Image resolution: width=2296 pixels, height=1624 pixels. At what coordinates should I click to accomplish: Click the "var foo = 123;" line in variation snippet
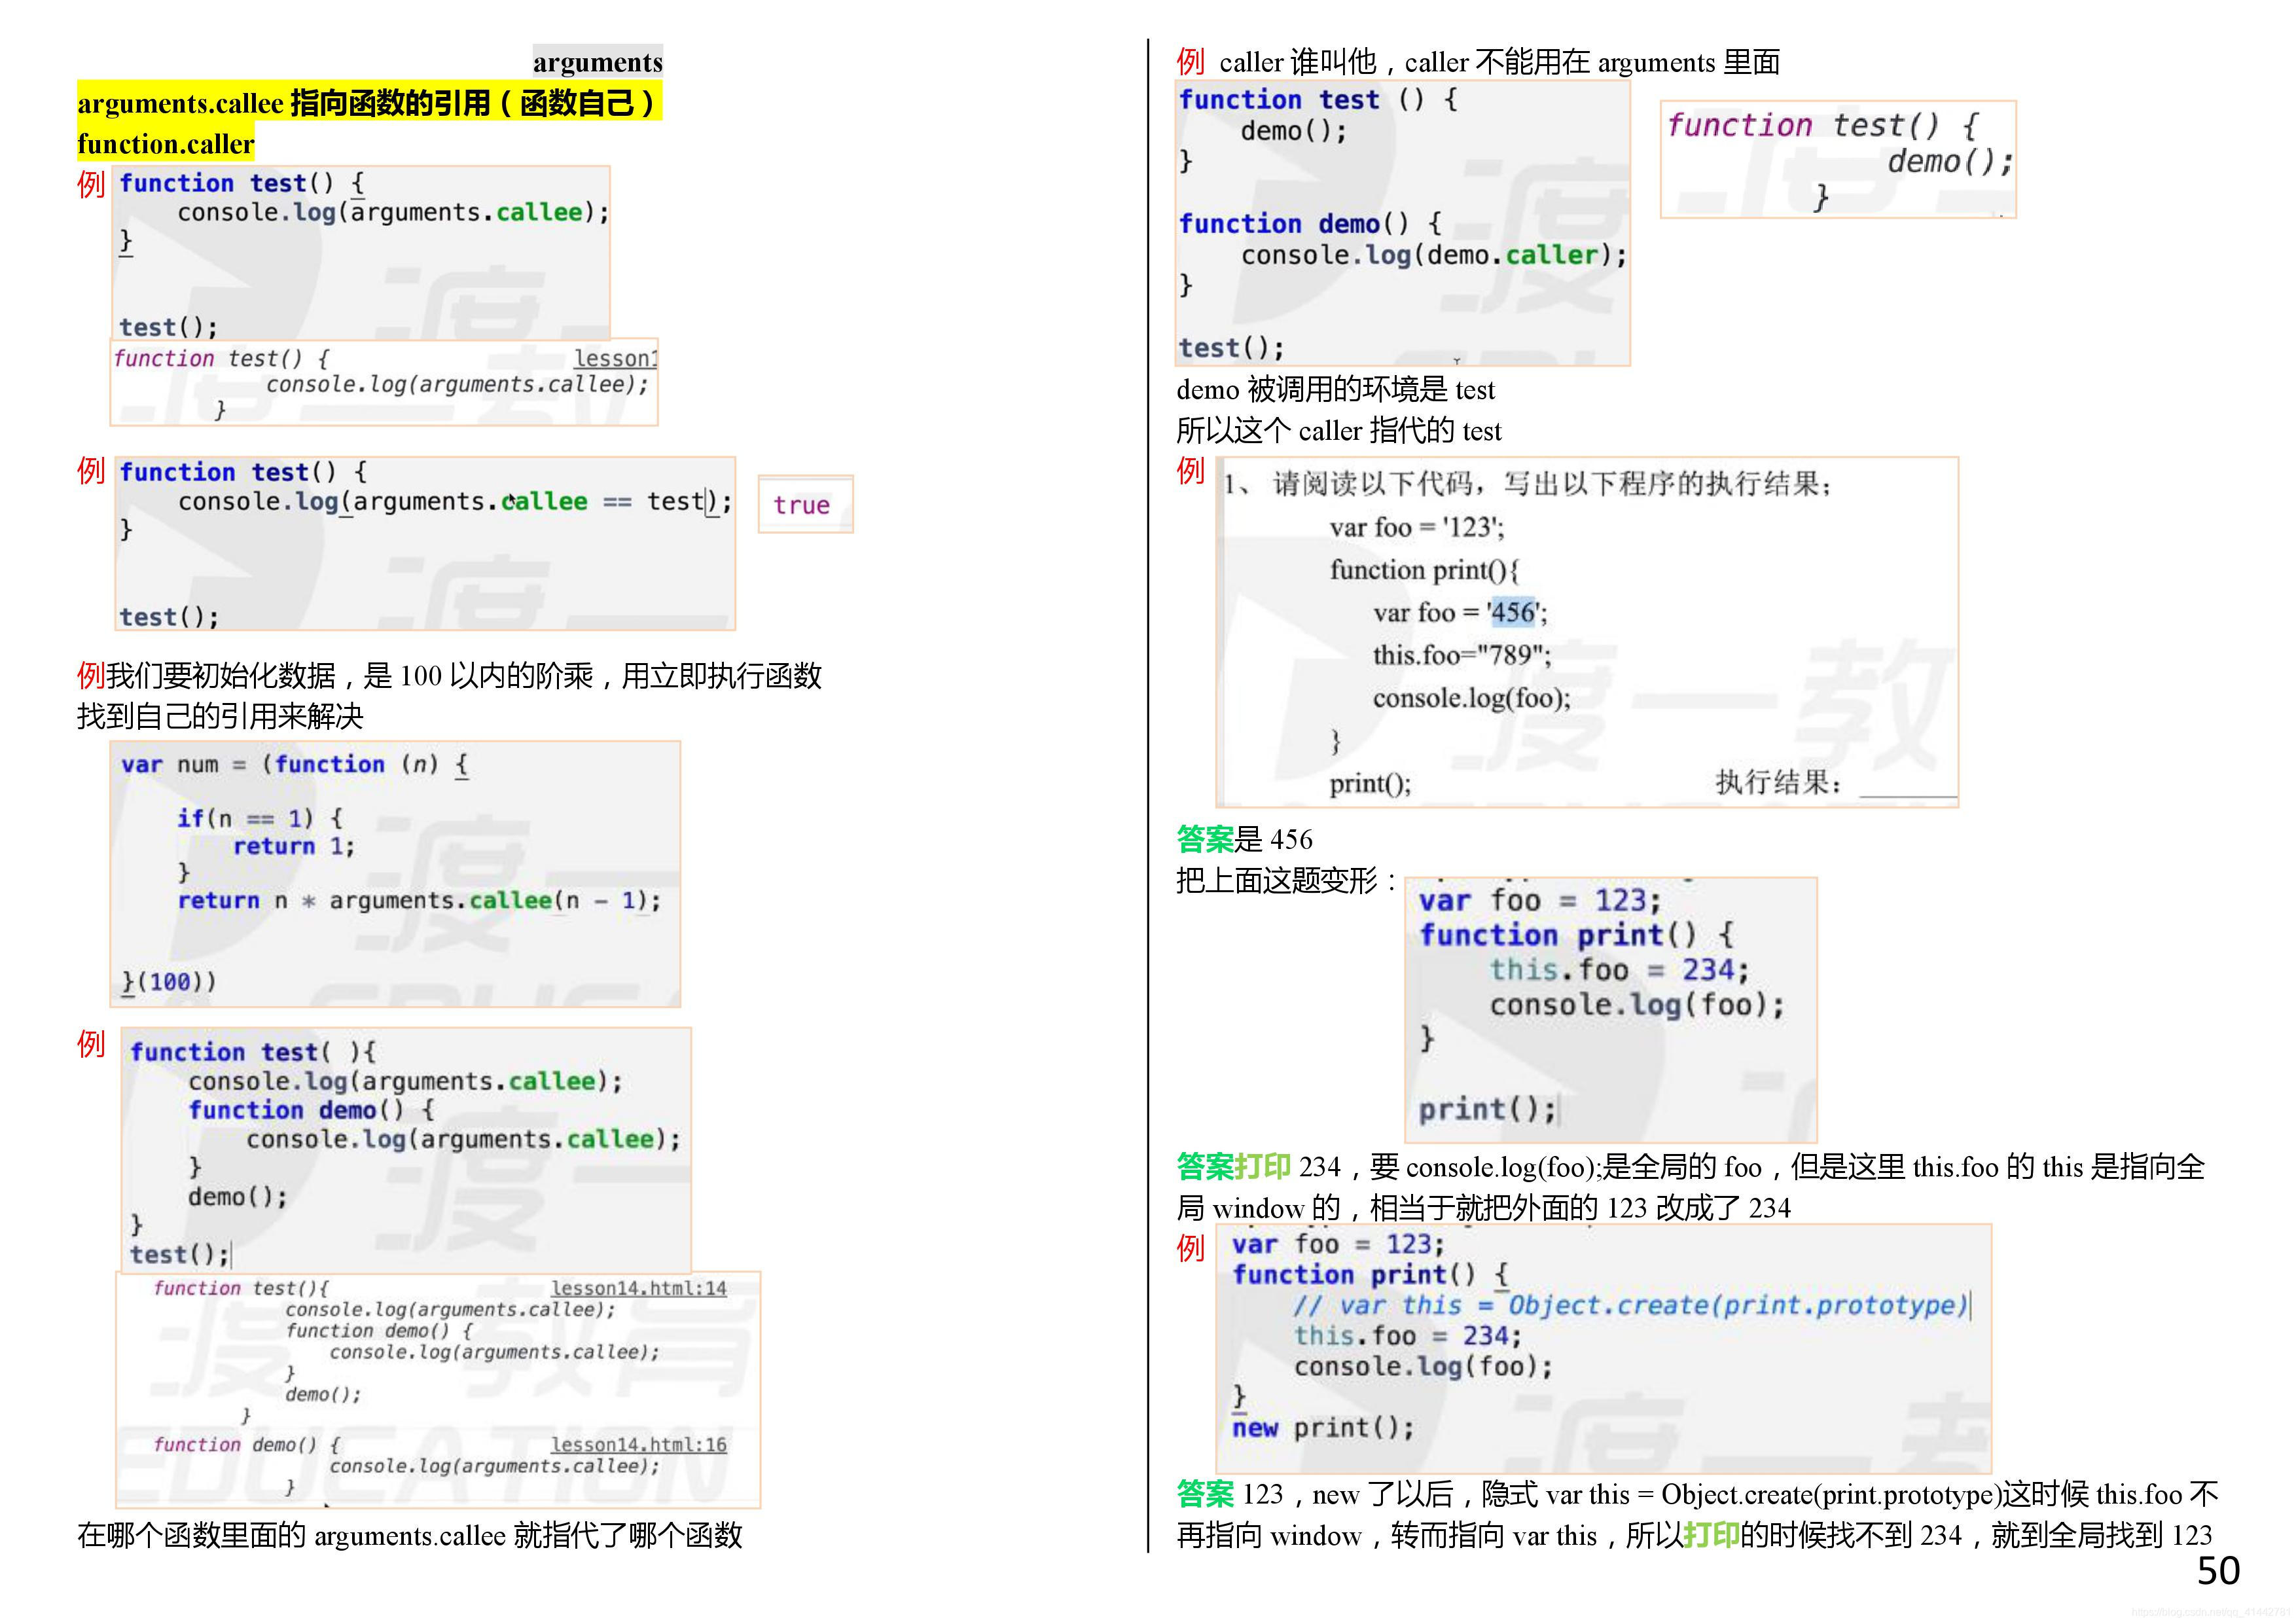1539,901
